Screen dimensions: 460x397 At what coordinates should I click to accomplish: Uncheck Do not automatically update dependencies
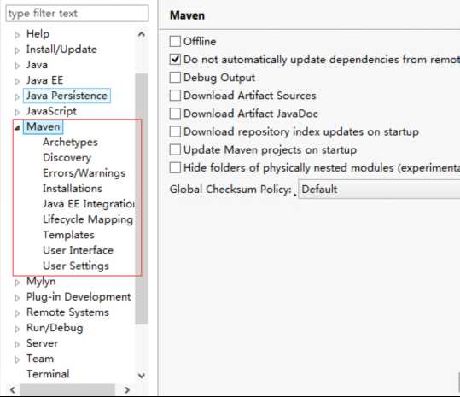(x=175, y=60)
